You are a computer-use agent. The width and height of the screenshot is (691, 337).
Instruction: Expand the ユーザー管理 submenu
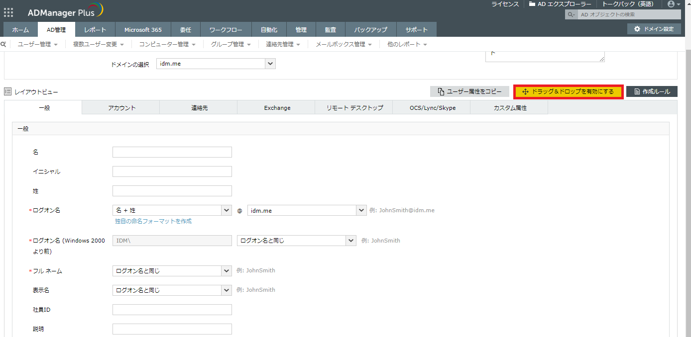[38, 44]
